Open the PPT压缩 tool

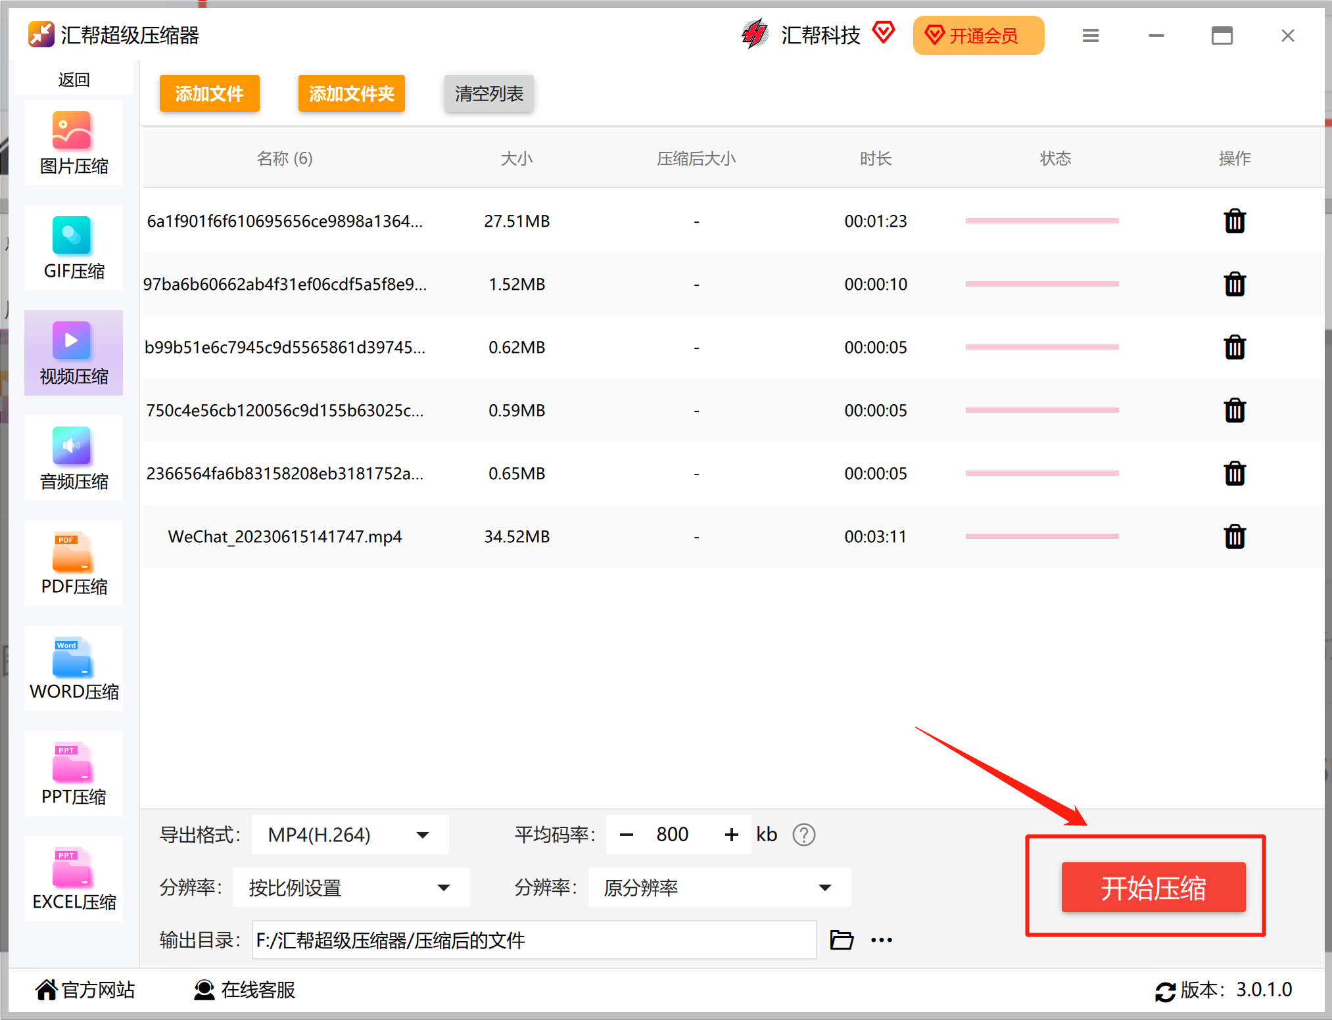coord(74,774)
